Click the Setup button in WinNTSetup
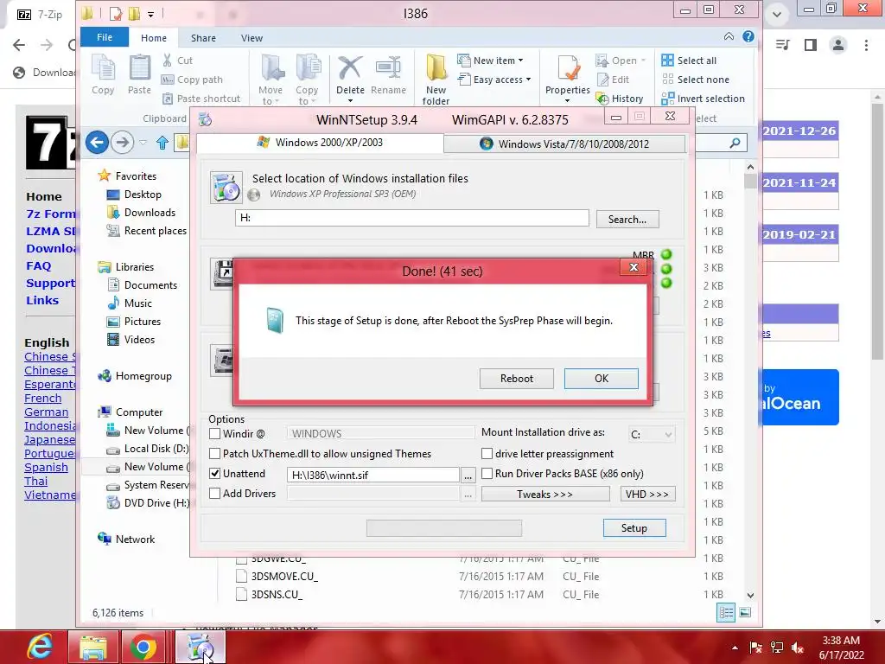This screenshot has width=885, height=664. [x=634, y=528]
